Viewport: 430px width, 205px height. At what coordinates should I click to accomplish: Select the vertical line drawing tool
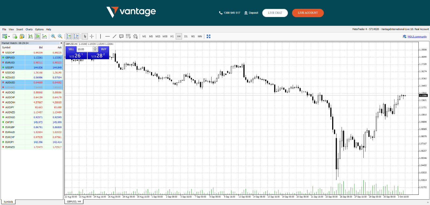pos(101,36)
